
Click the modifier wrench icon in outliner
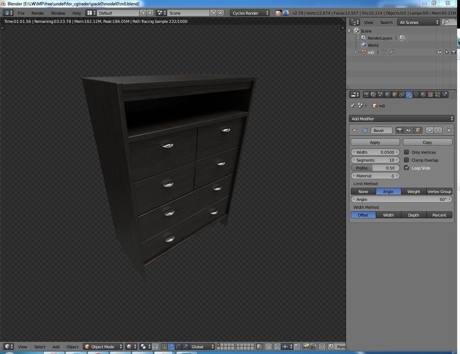pyautogui.click(x=391, y=52)
